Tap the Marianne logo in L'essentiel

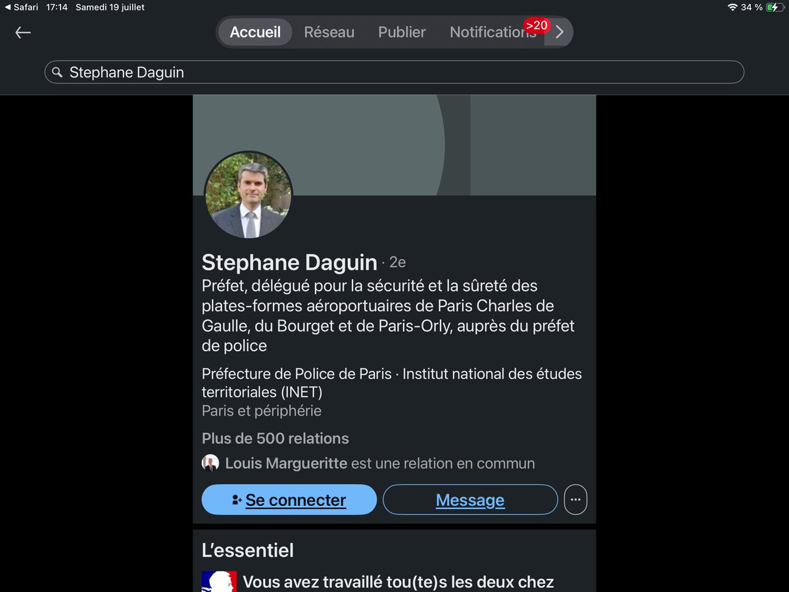pyautogui.click(x=219, y=581)
